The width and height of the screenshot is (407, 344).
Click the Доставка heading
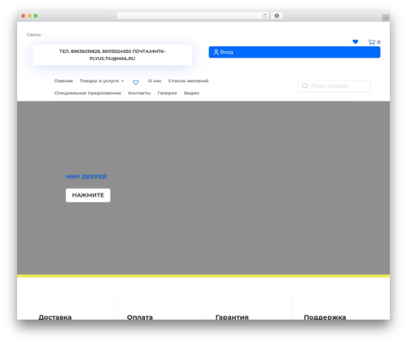55,317
